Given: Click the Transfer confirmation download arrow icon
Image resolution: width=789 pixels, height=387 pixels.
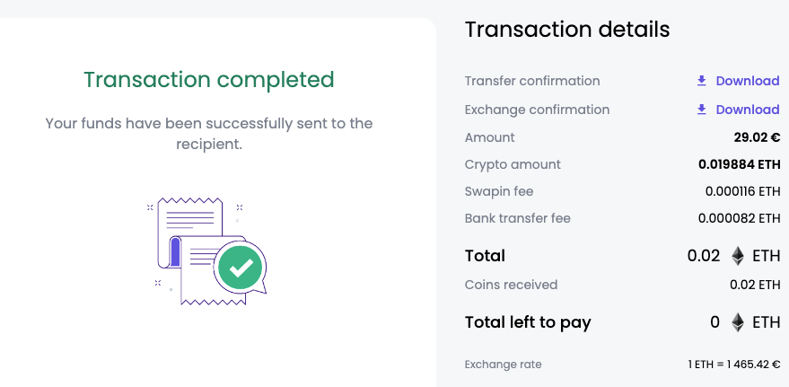Looking at the screenshot, I should click(701, 81).
